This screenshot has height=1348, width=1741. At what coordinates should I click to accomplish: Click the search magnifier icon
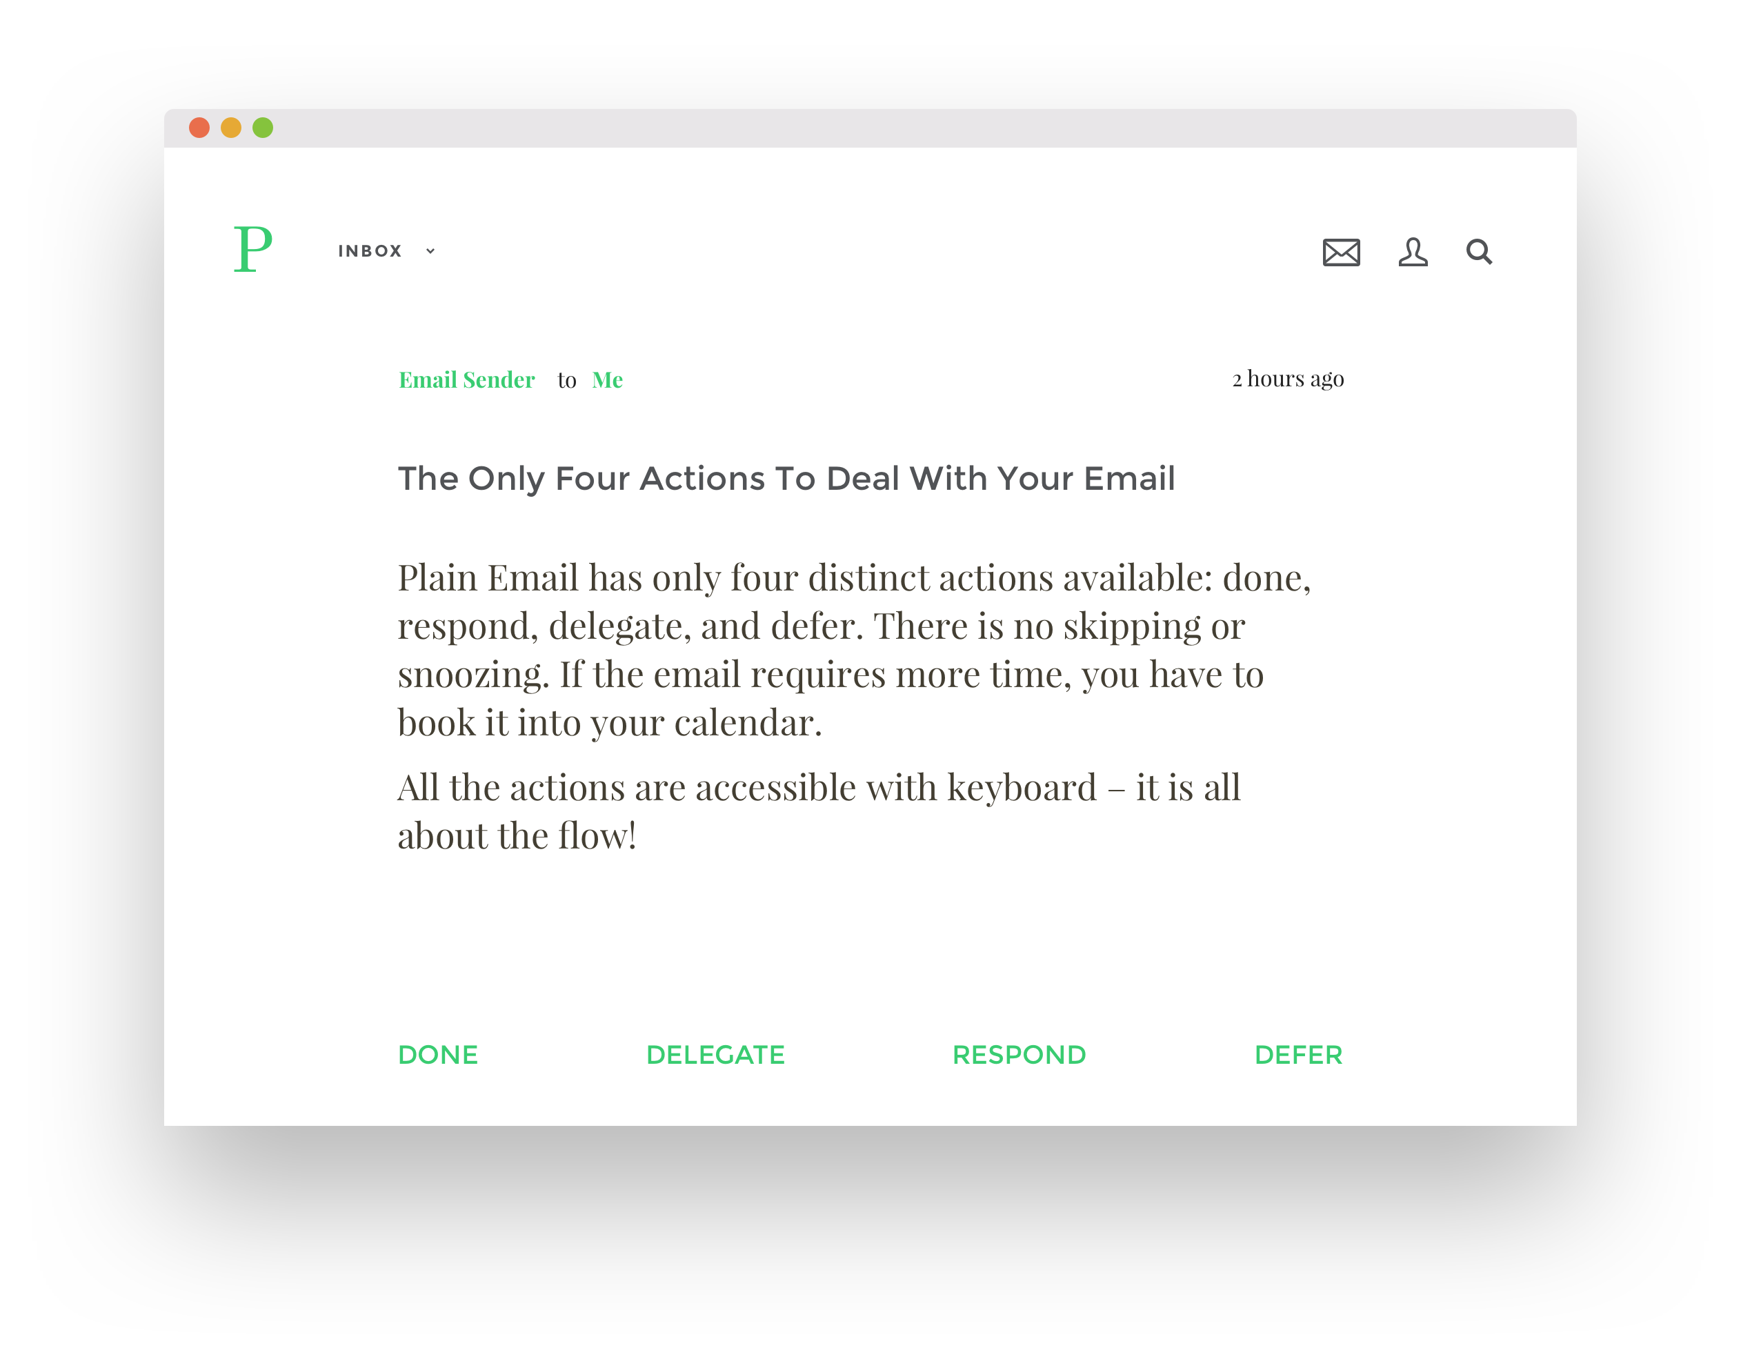(1479, 252)
